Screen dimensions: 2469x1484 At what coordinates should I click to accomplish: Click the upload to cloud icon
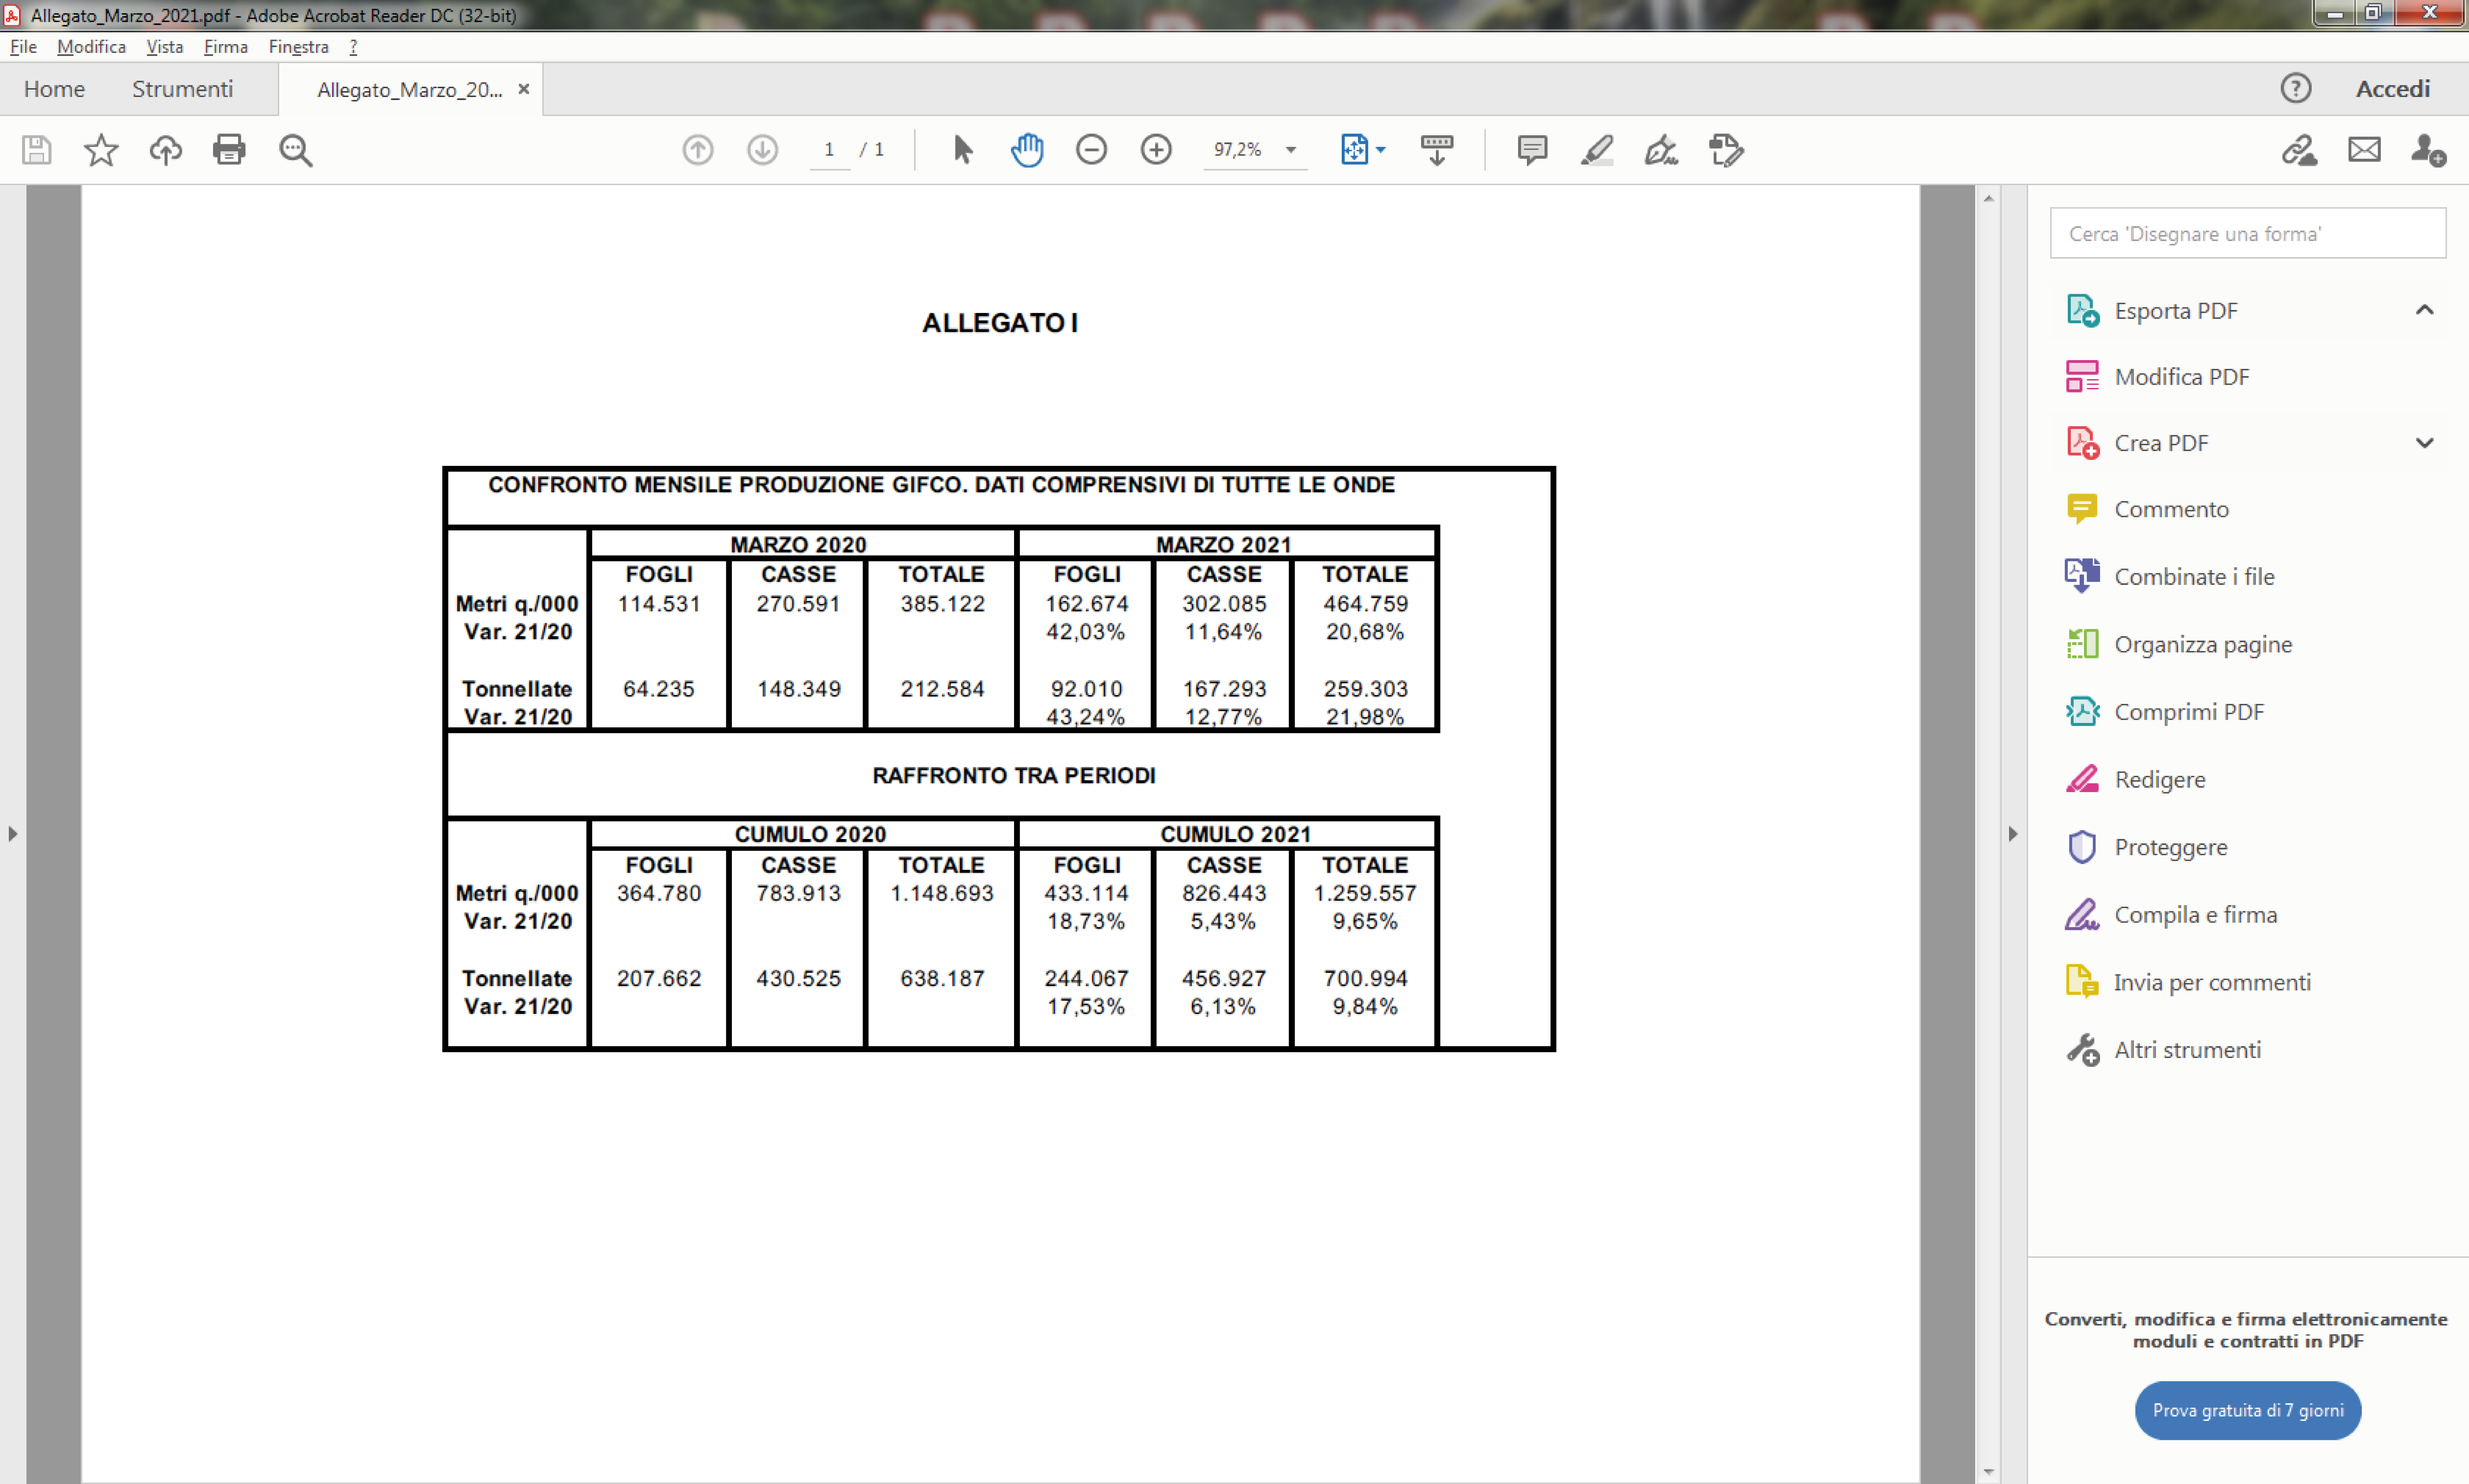(166, 150)
